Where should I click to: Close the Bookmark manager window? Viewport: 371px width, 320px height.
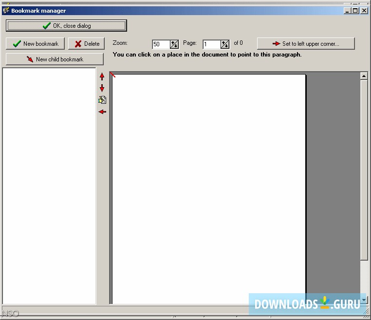click(x=364, y=11)
